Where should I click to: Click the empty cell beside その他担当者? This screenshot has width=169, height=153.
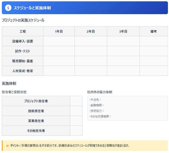tap(76, 131)
